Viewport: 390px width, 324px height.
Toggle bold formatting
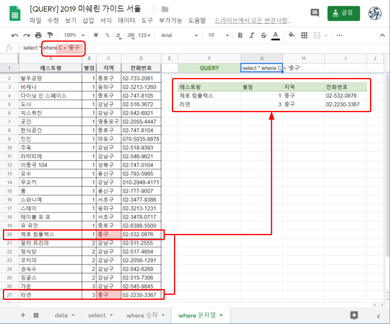point(240,35)
